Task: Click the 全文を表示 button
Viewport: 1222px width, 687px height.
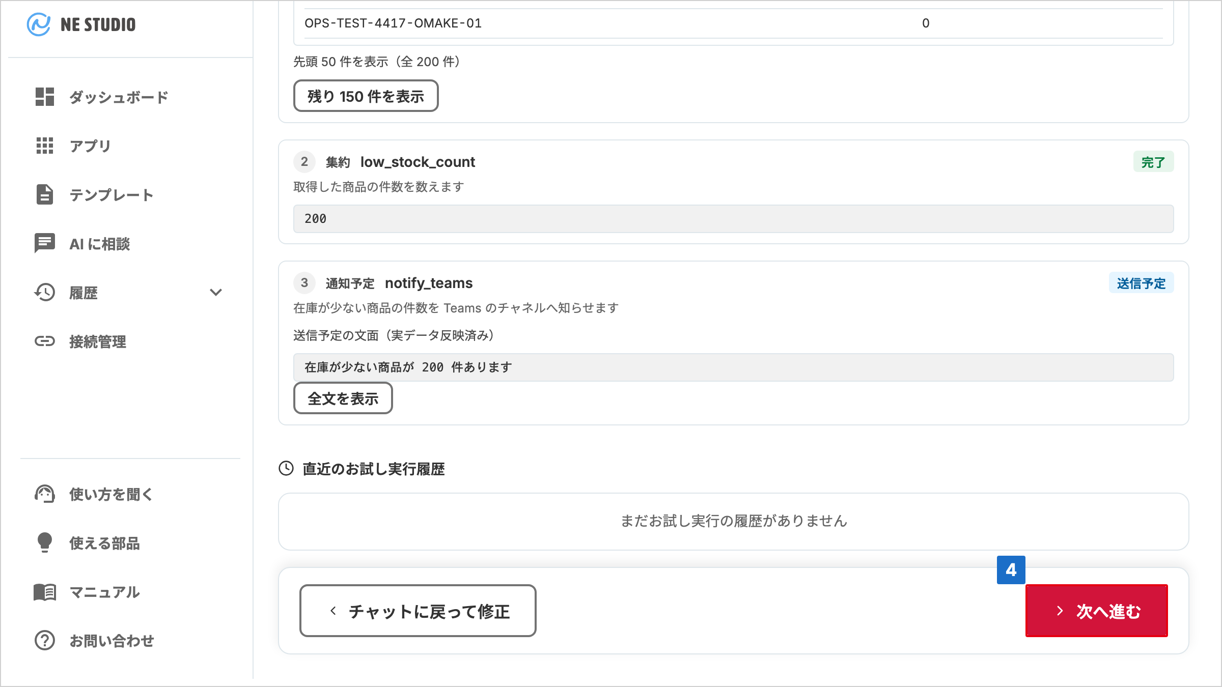Action: [x=343, y=398]
